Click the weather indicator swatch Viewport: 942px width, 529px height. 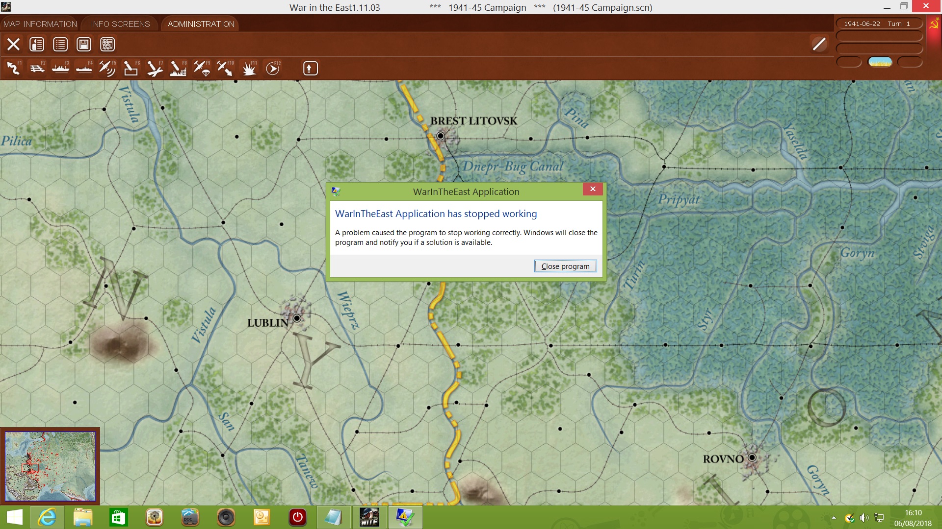pos(880,62)
